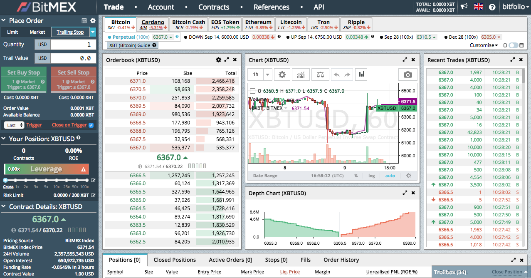Switch to the Cardano tab
The image size is (531, 278).
point(153,25)
